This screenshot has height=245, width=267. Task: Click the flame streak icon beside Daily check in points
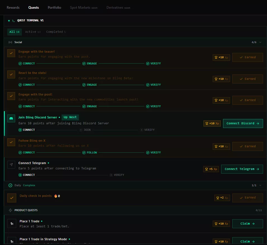tap(55, 196)
